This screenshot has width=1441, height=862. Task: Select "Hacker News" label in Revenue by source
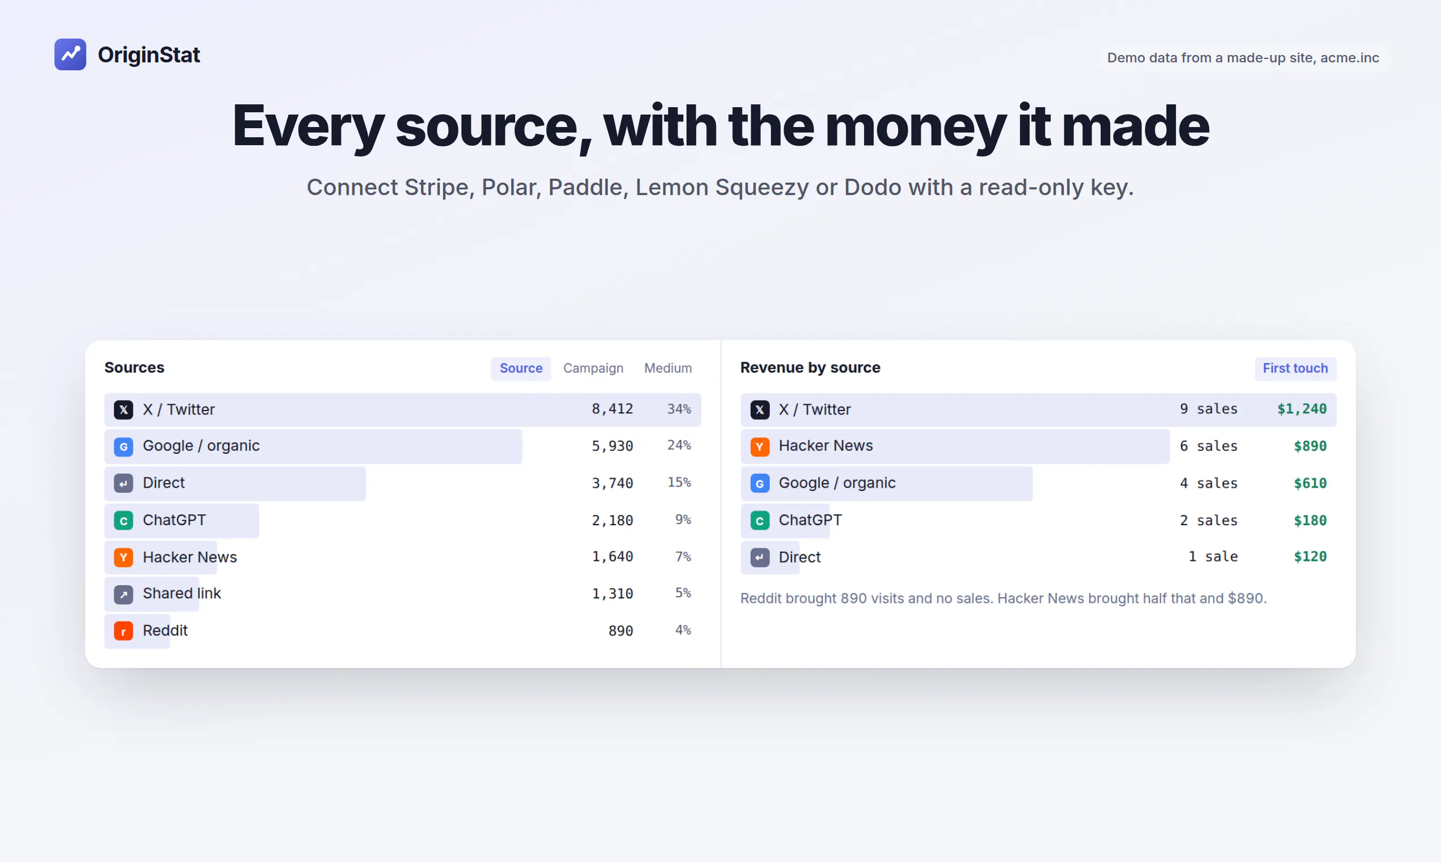coord(825,446)
